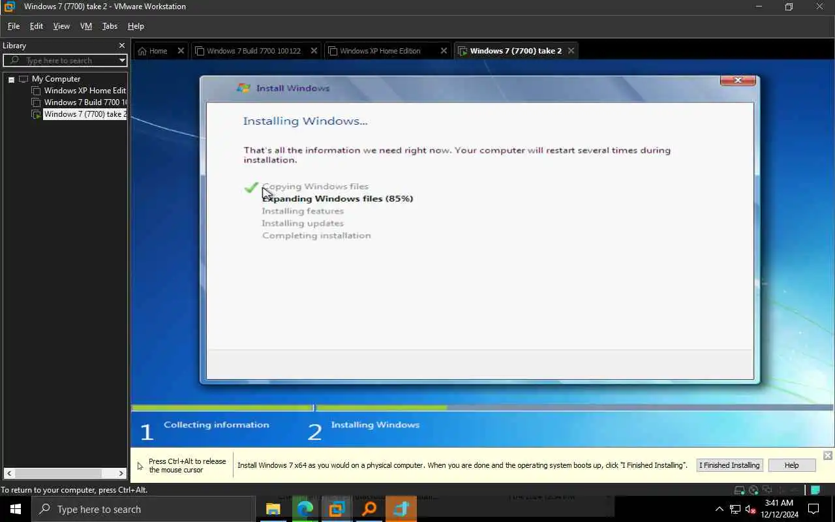Click the Windows 7 Build 7700 VM icon in library
The width and height of the screenshot is (835, 522).
tap(37, 102)
